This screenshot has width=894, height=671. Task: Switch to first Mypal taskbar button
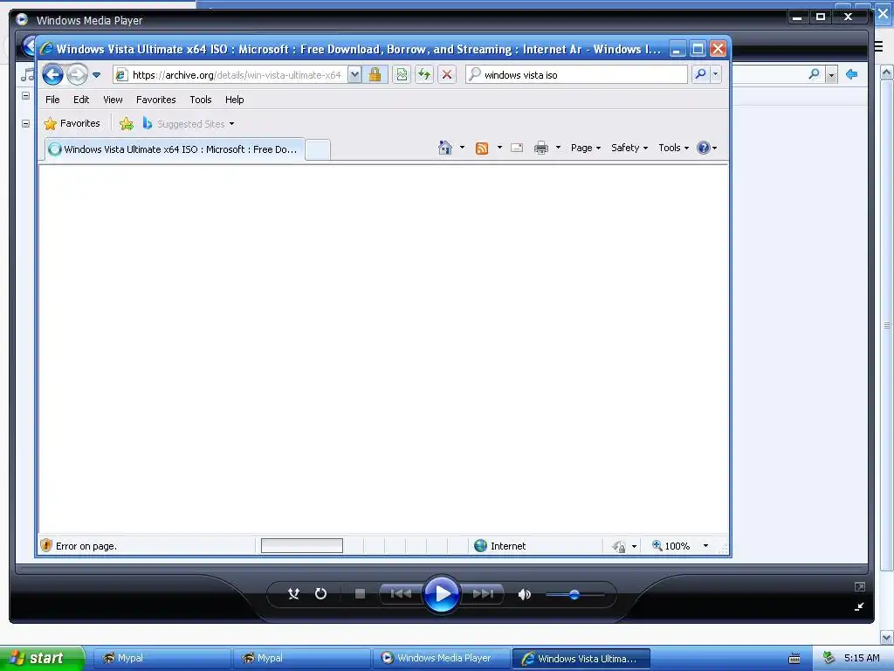(162, 658)
